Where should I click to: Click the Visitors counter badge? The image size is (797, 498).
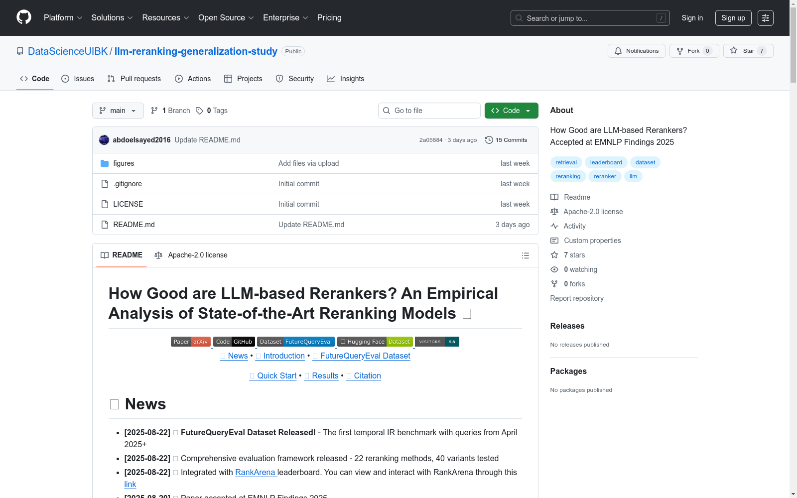tap(437, 342)
